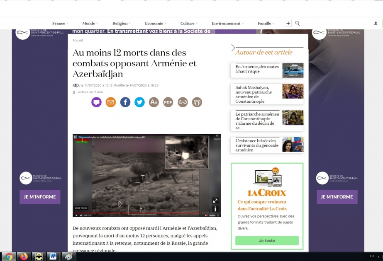Share the article on Twitter
This screenshot has height=261, width=383.
point(139,102)
